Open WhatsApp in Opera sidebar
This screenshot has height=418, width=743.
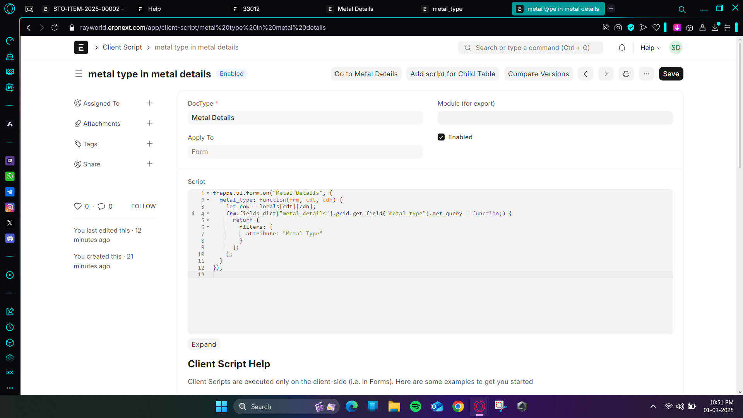[10, 176]
